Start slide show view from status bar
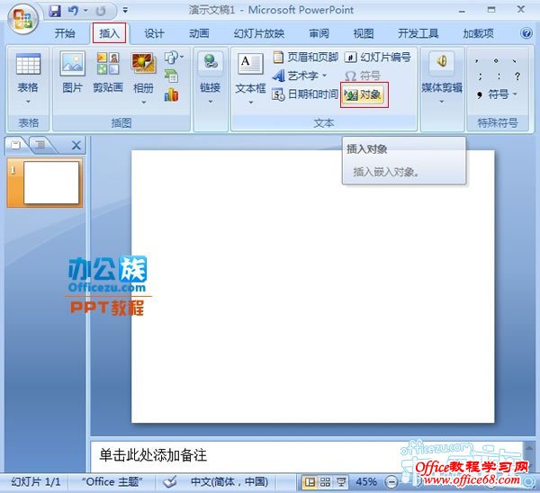Screen dimensions: 540x493 (340, 482)
